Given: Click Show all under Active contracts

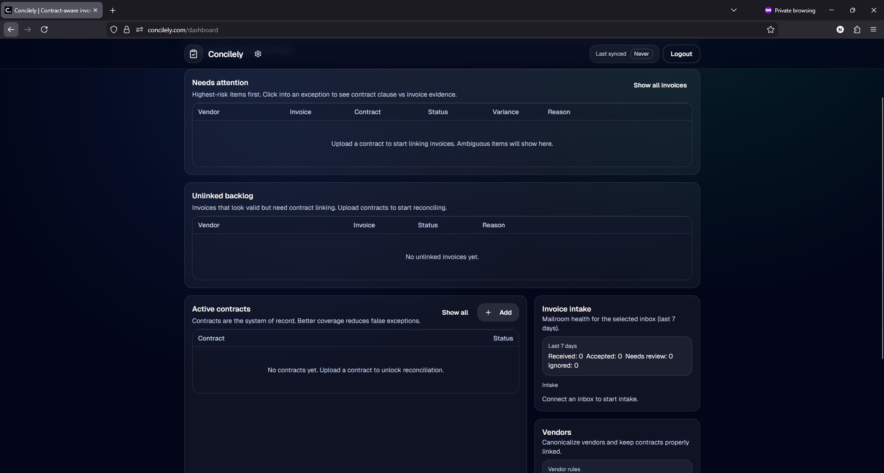Looking at the screenshot, I should (455, 312).
